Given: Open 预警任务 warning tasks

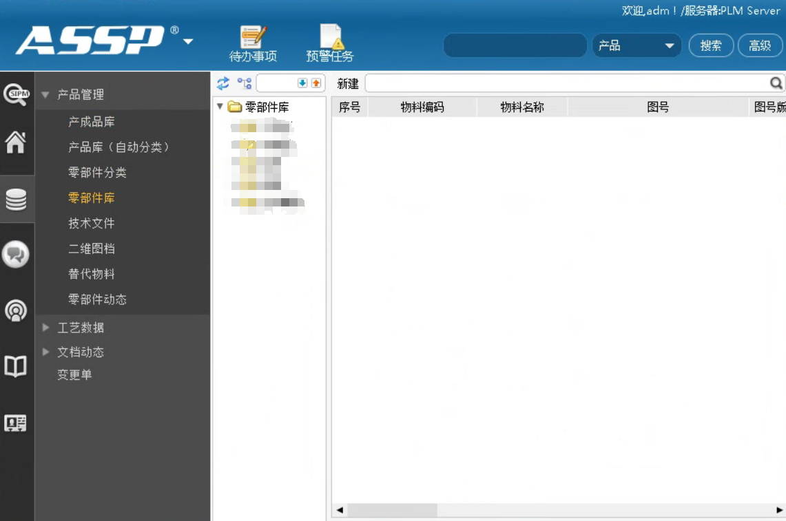Looking at the screenshot, I should click(x=330, y=43).
